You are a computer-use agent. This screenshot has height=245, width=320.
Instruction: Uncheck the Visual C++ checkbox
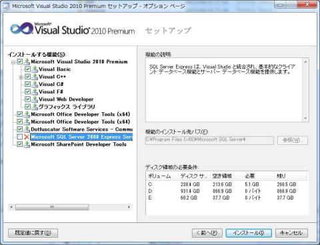27,77
